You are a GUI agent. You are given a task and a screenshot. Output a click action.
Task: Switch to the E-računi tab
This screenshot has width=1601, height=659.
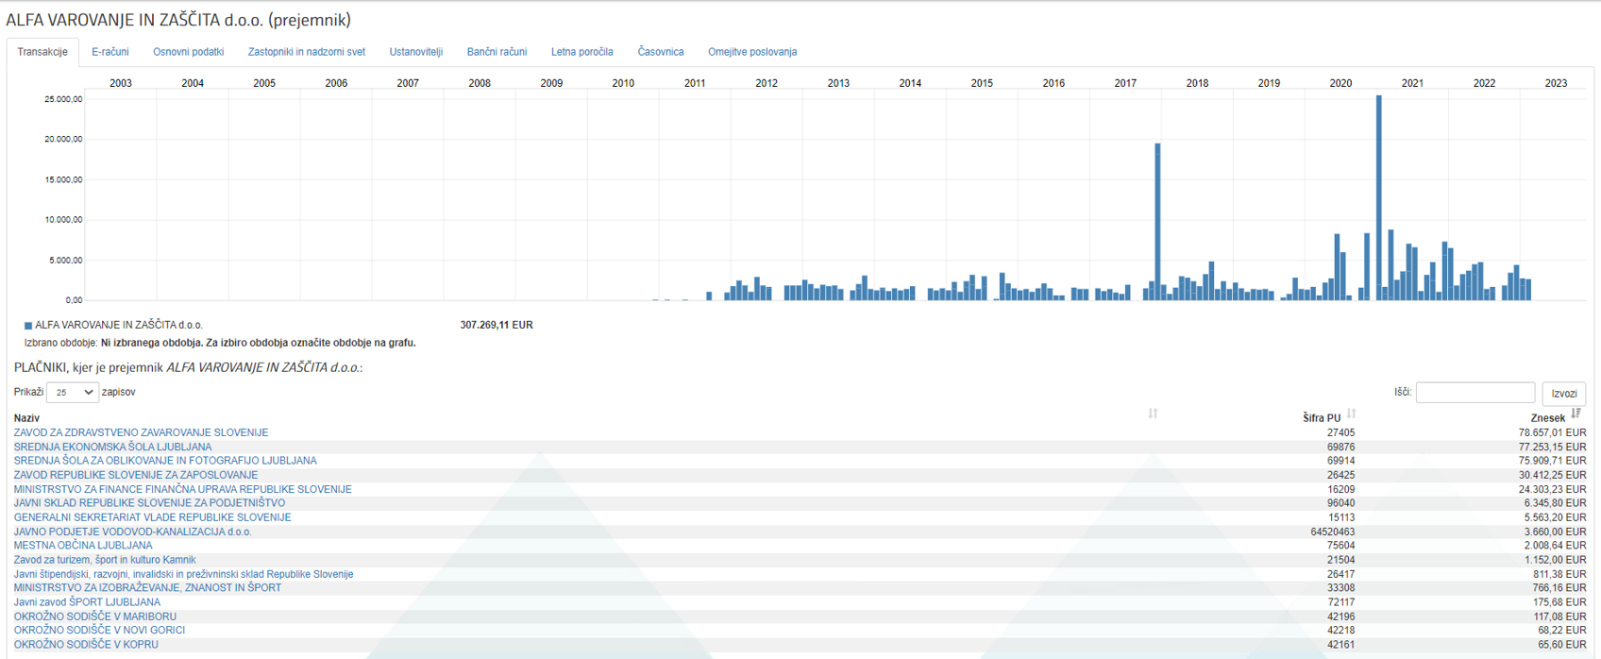[x=110, y=52]
